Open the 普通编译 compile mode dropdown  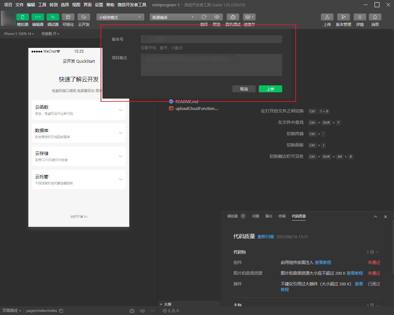pos(174,17)
